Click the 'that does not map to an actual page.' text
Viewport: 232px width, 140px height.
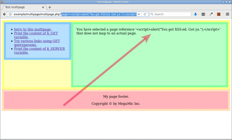(x=106, y=33)
